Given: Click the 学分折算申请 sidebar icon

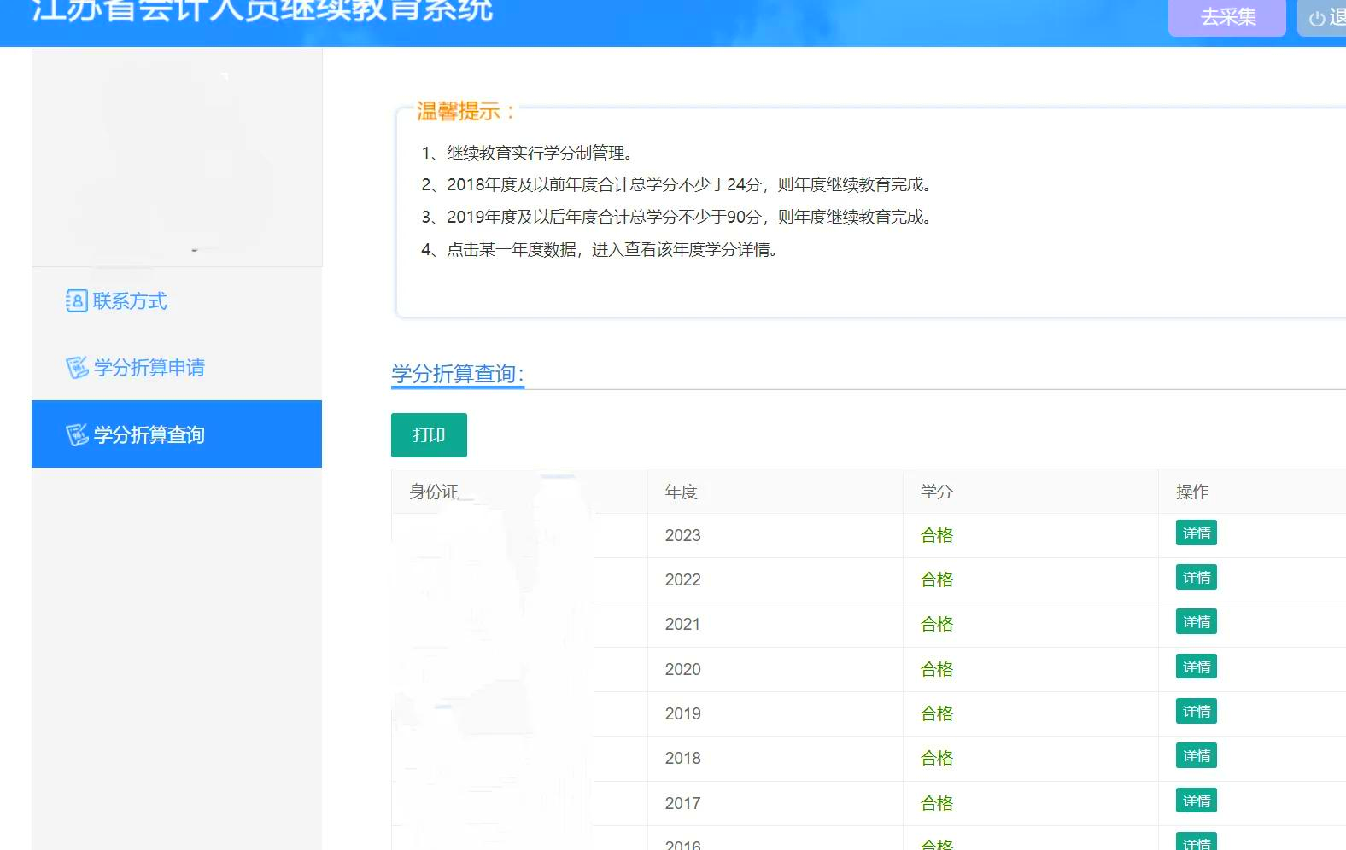Looking at the screenshot, I should (77, 368).
